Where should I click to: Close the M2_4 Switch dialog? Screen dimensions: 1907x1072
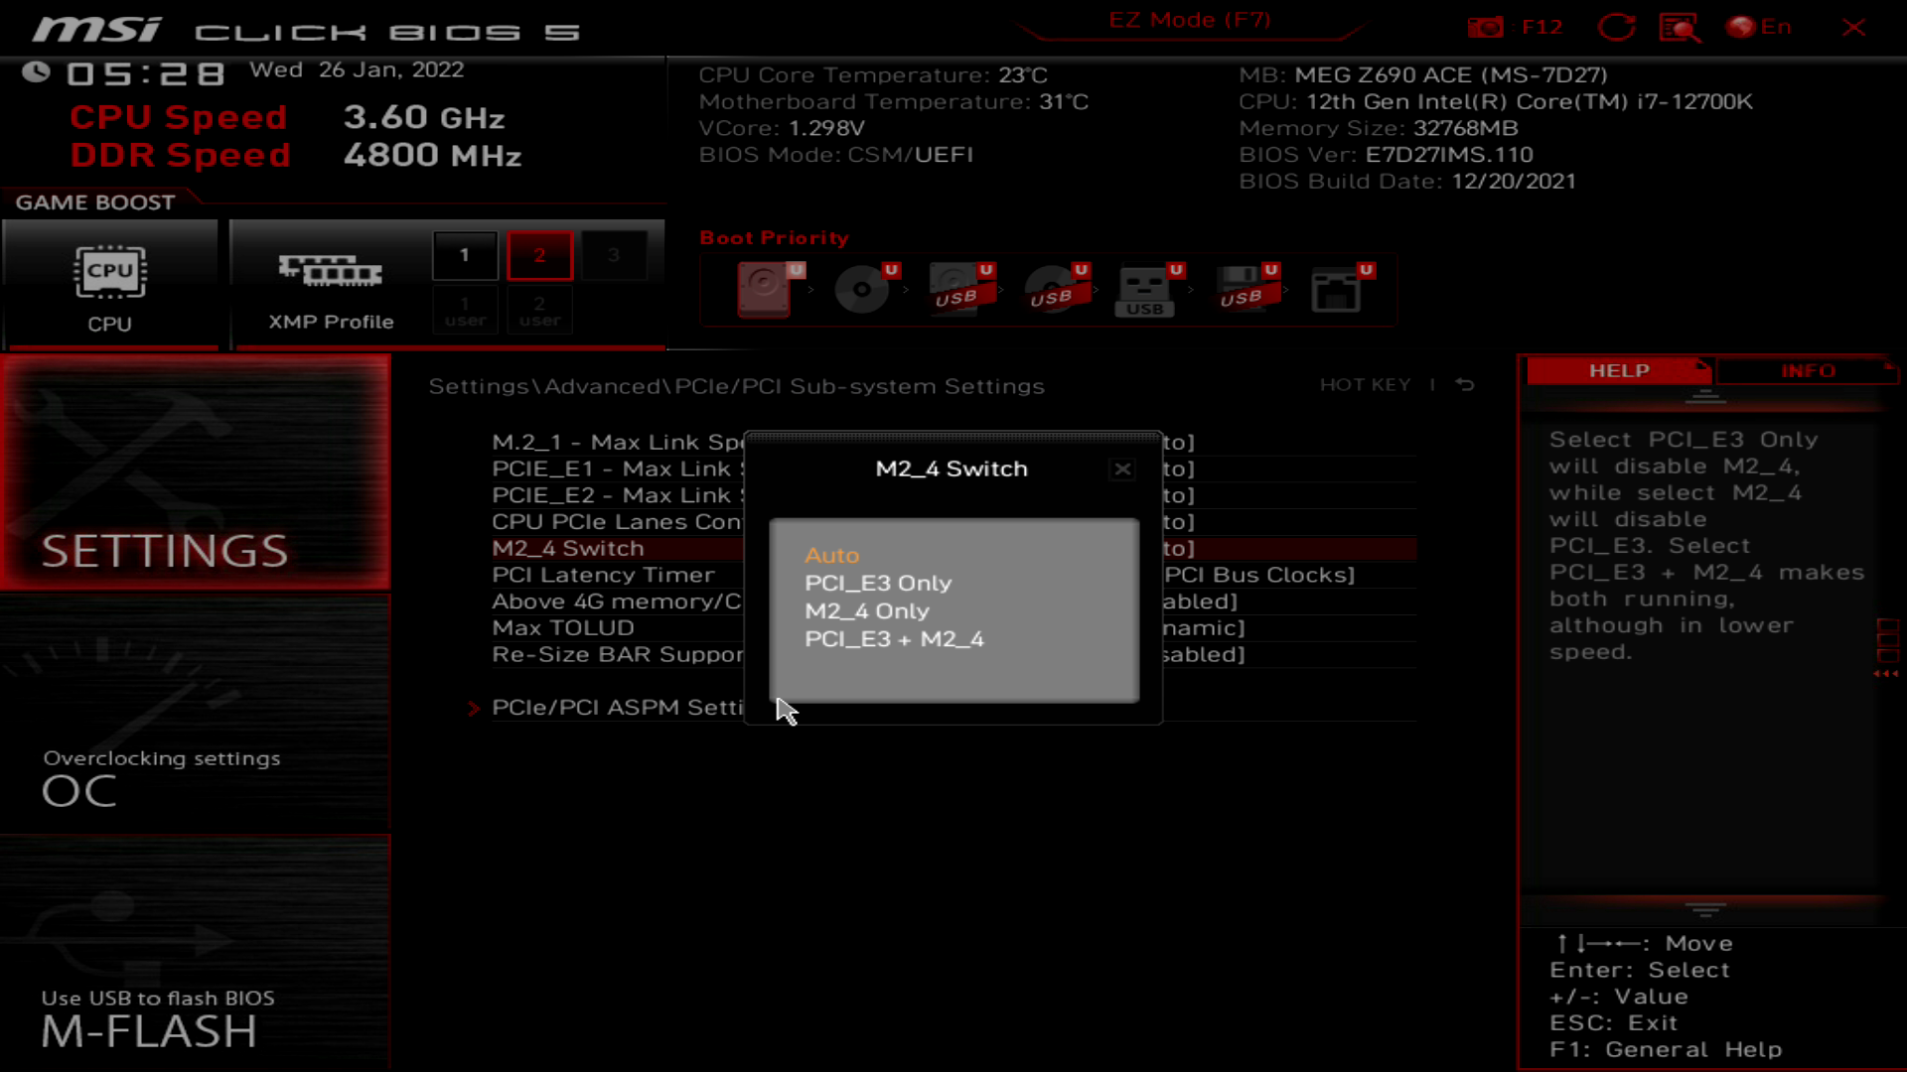point(1121,469)
